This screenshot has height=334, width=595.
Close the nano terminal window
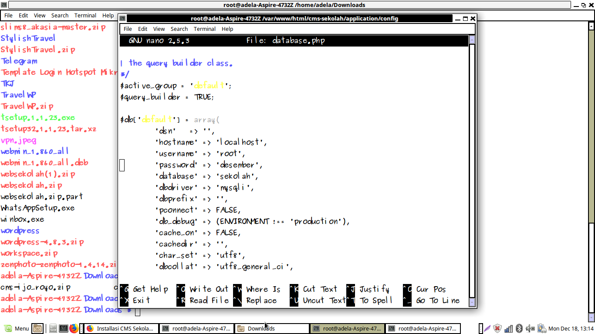pyautogui.click(x=473, y=18)
